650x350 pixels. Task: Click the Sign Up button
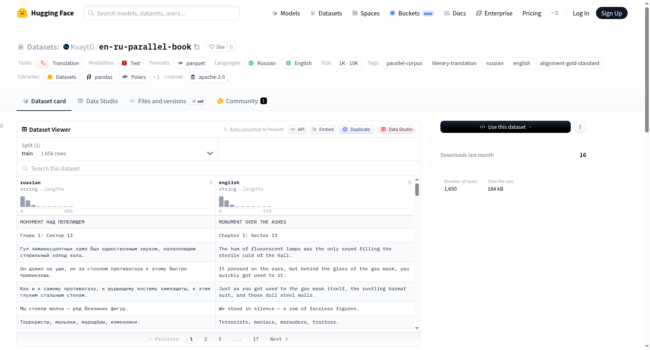[x=611, y=13]
